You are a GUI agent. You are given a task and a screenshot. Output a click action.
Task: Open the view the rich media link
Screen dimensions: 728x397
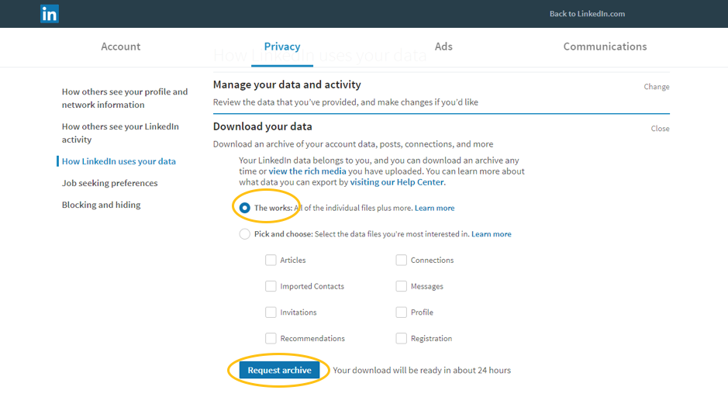(307, 171)
